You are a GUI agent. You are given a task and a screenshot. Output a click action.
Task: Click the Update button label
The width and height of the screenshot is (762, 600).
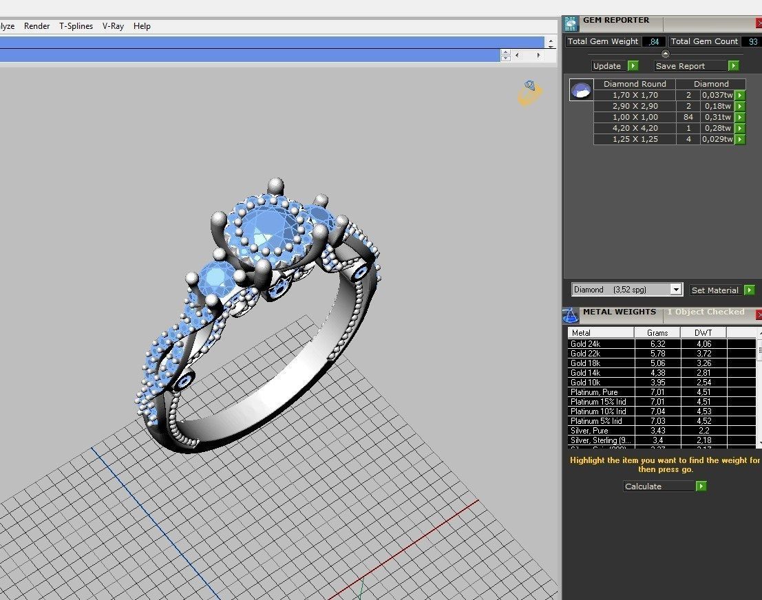point(607,66)
